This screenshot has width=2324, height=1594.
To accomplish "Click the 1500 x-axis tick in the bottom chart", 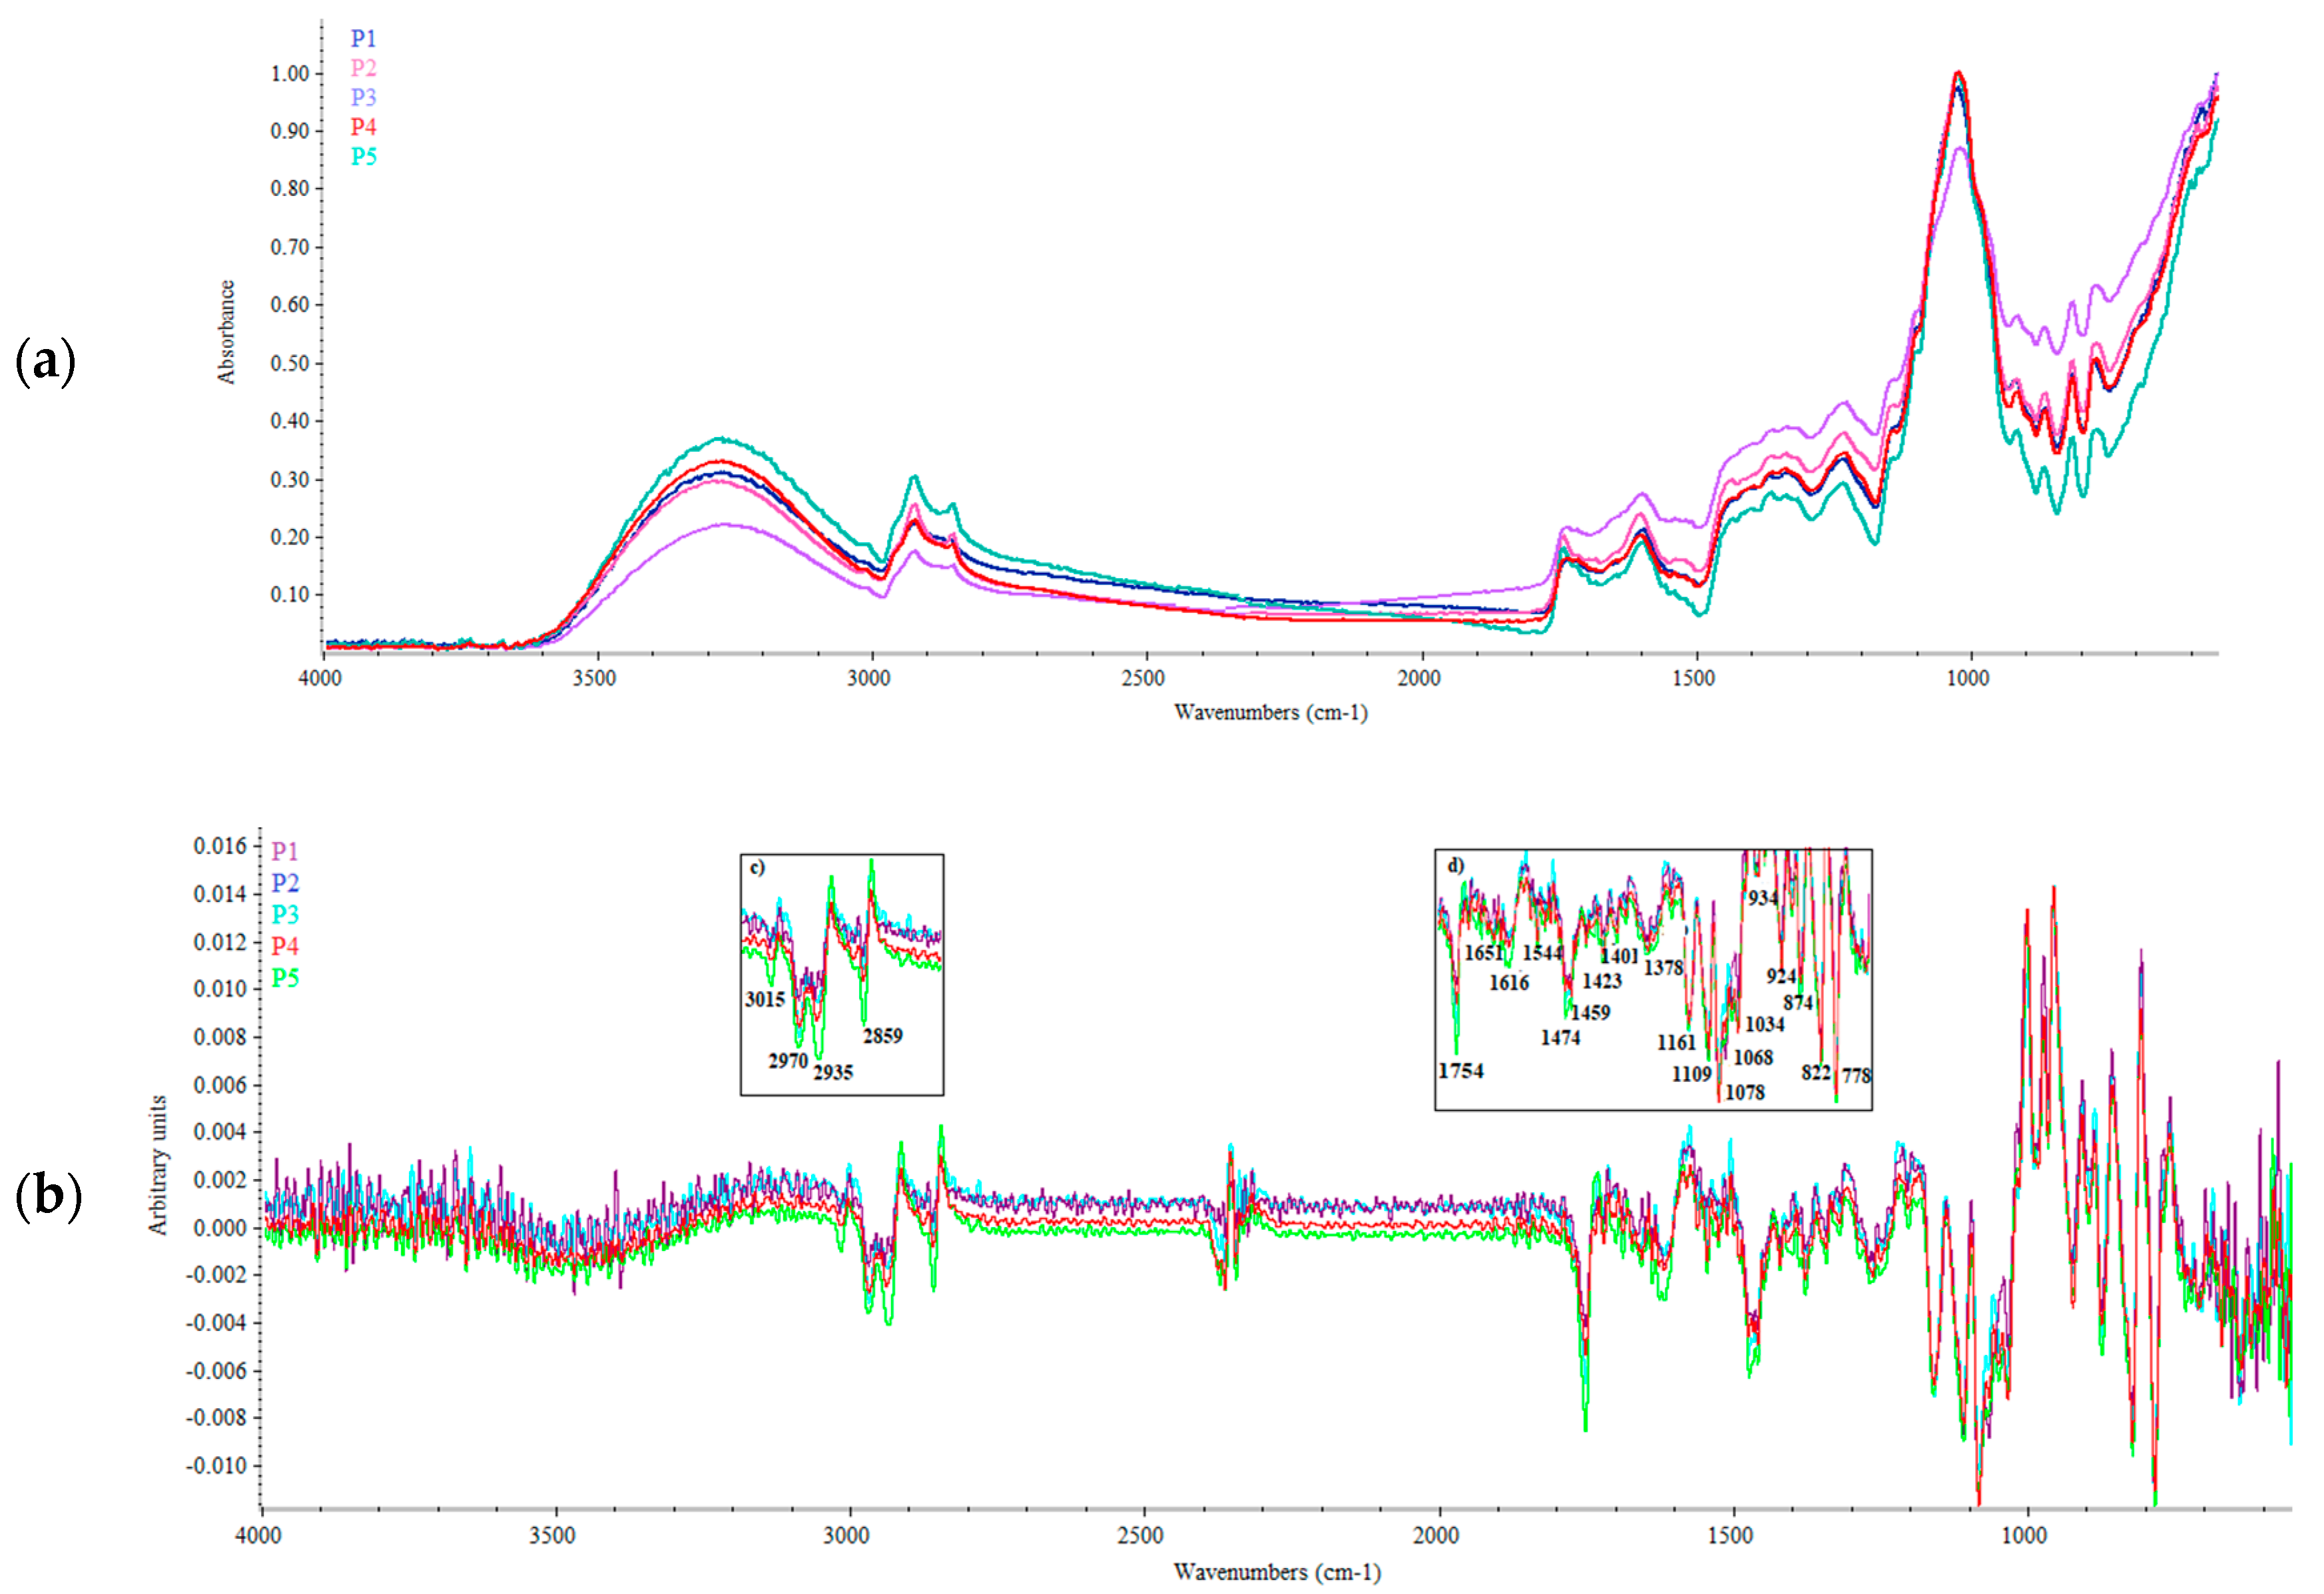I will coord(1730,1536).
